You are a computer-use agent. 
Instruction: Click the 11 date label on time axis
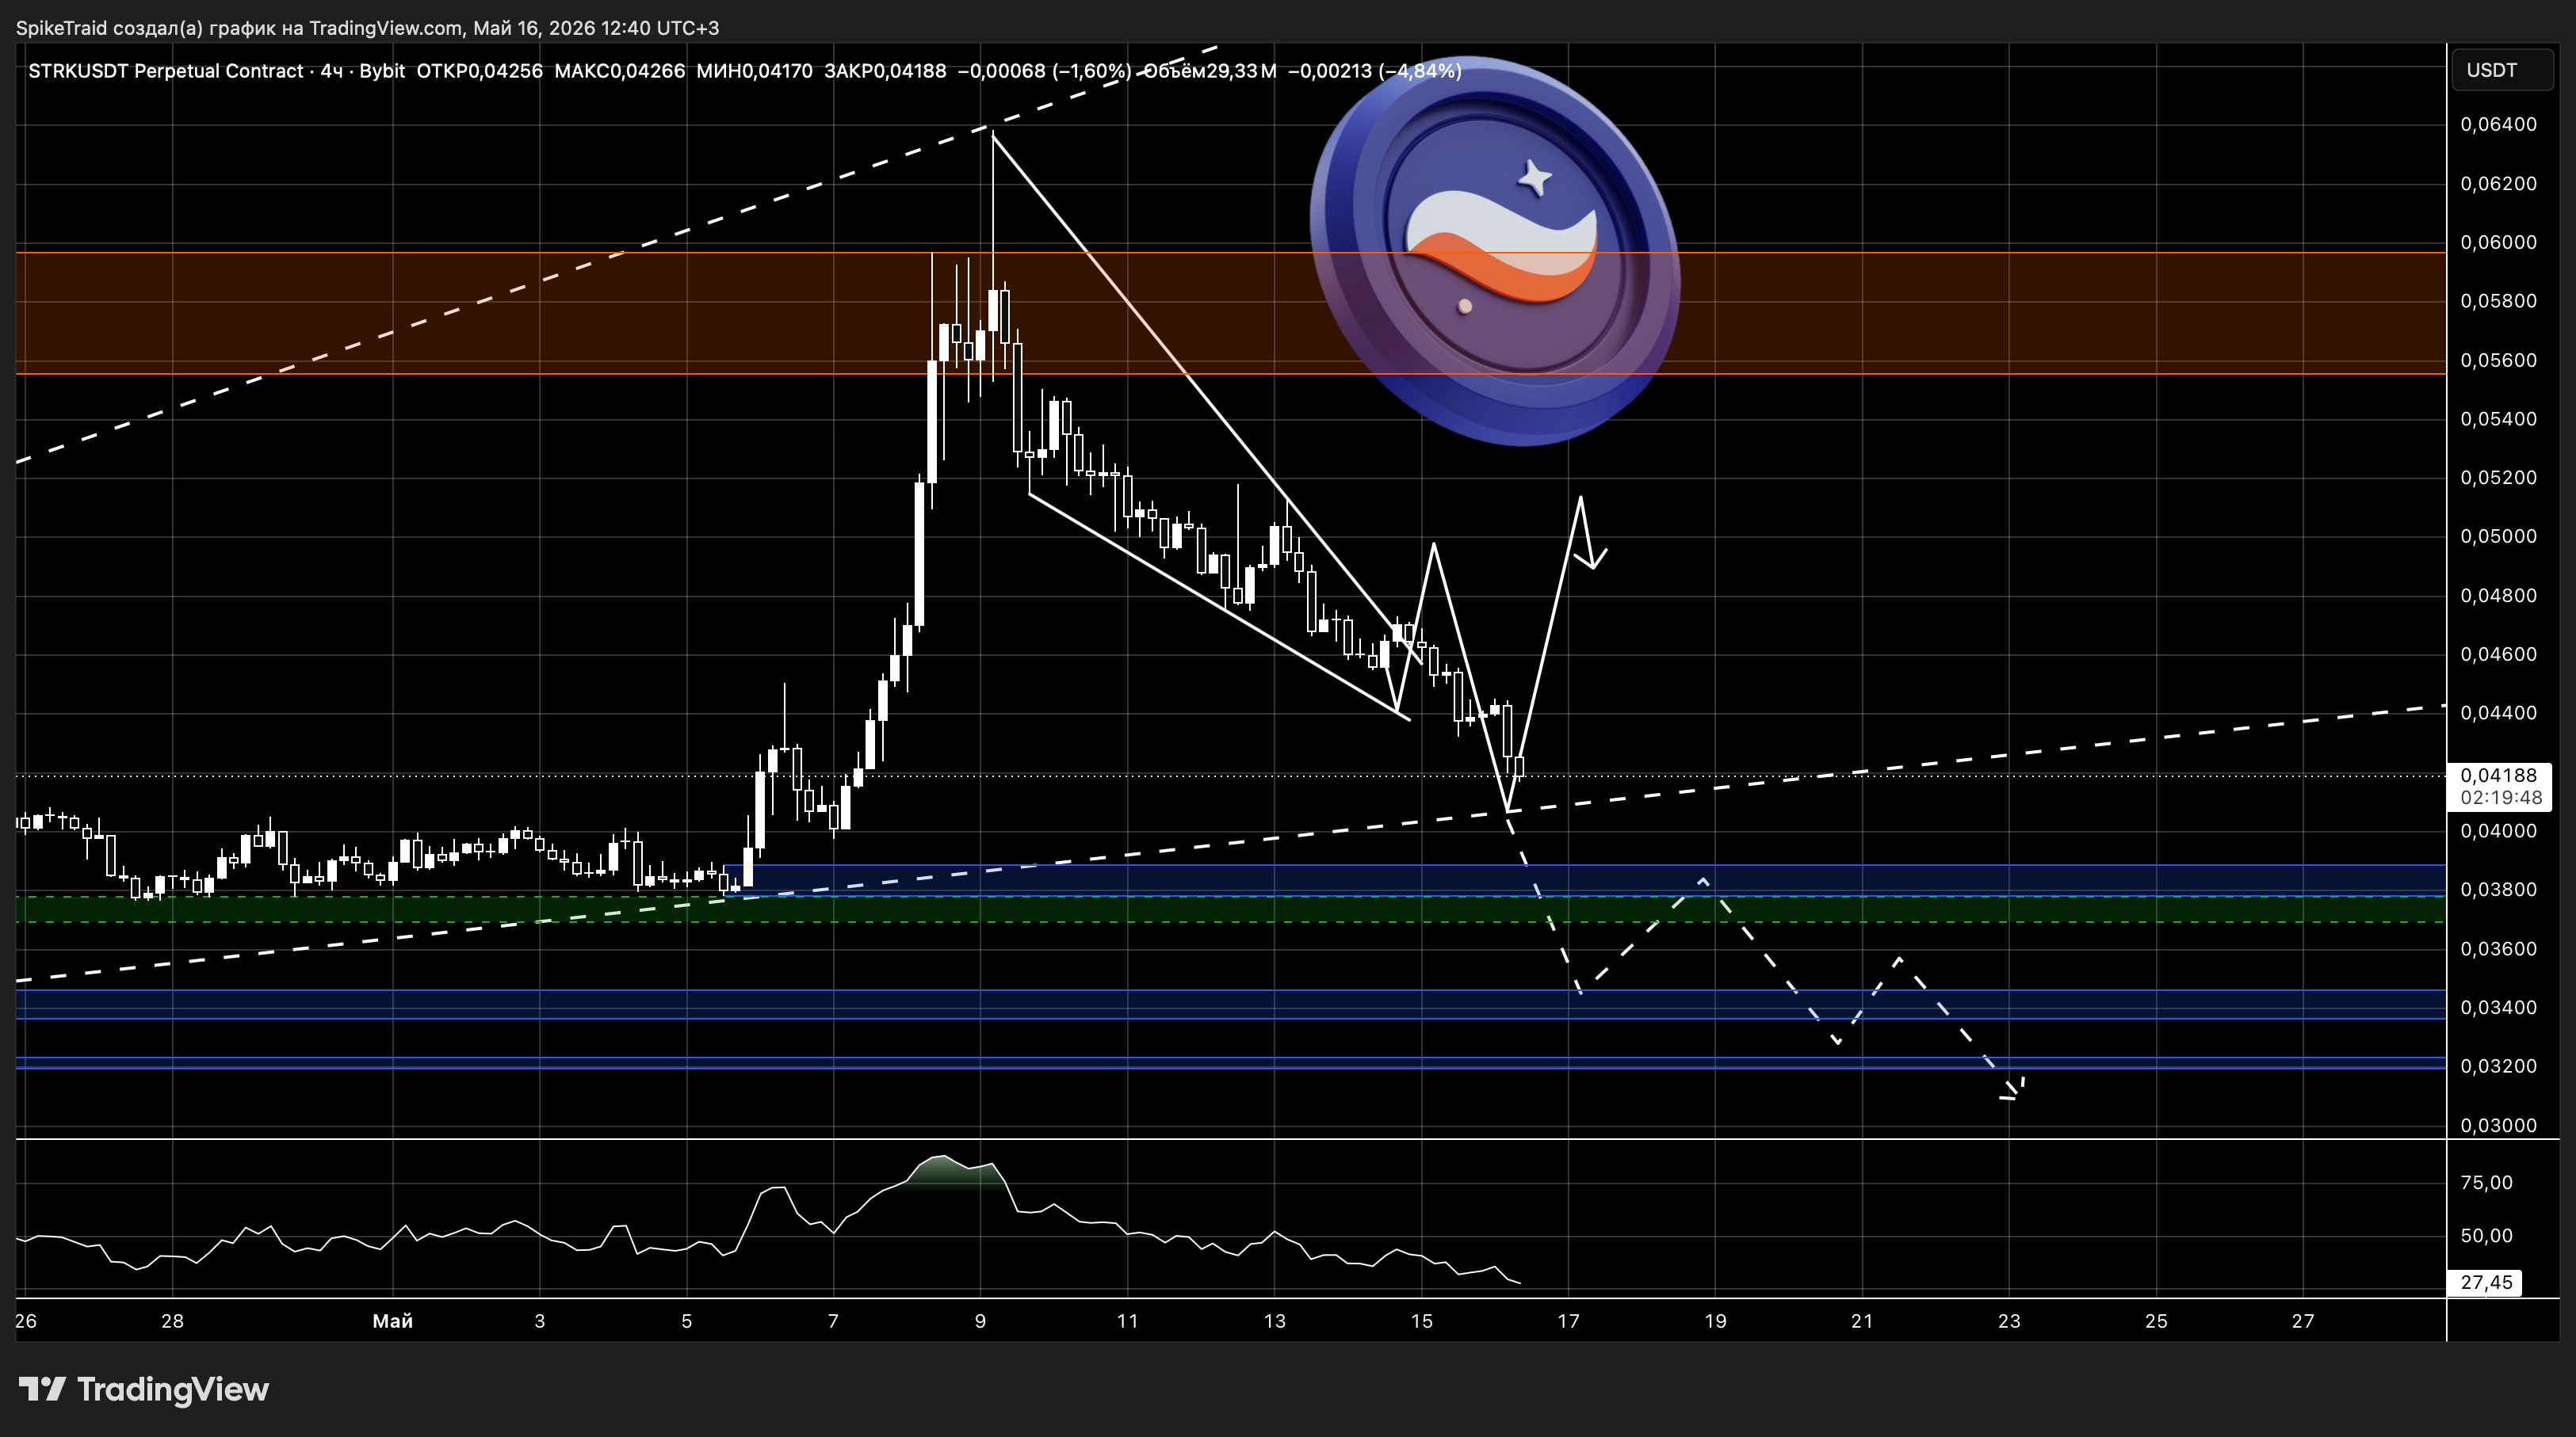click(1127, 1321)
